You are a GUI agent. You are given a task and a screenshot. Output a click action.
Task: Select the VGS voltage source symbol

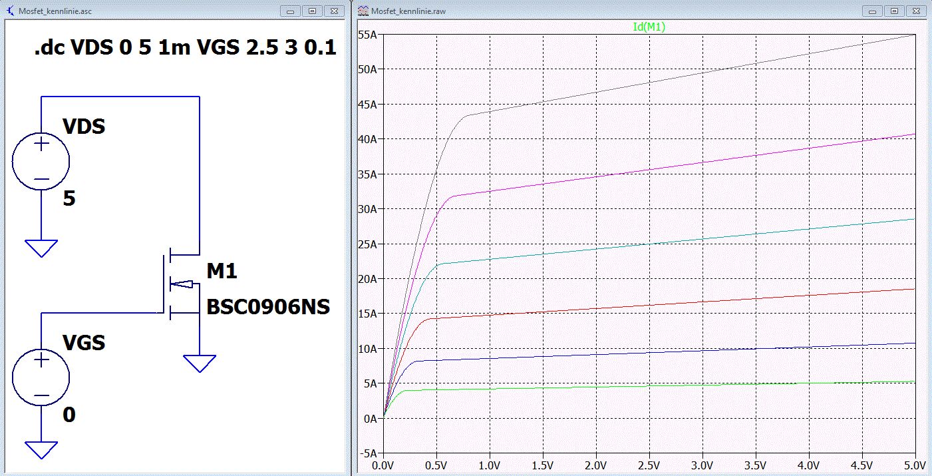click(x=41, y=377)
